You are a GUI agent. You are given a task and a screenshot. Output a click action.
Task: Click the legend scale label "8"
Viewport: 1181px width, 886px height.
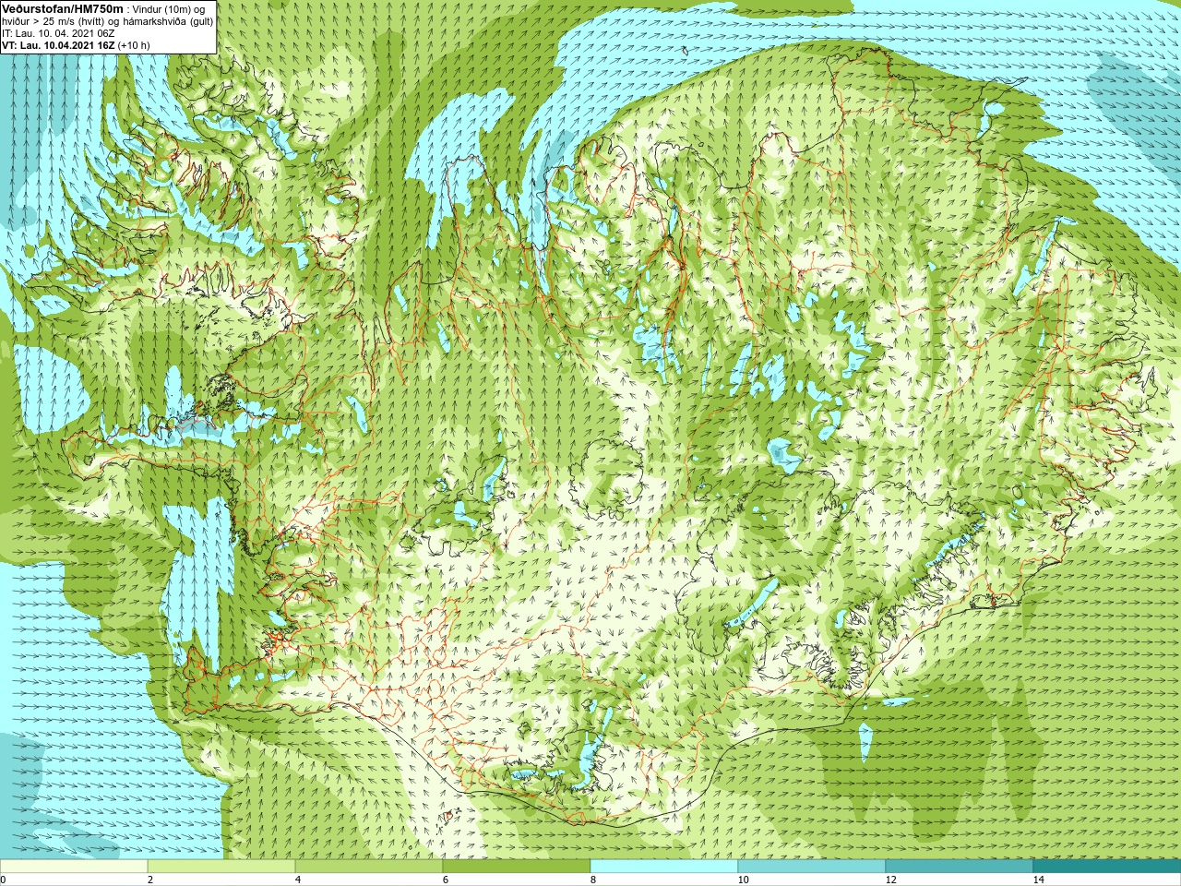point(593,880)
